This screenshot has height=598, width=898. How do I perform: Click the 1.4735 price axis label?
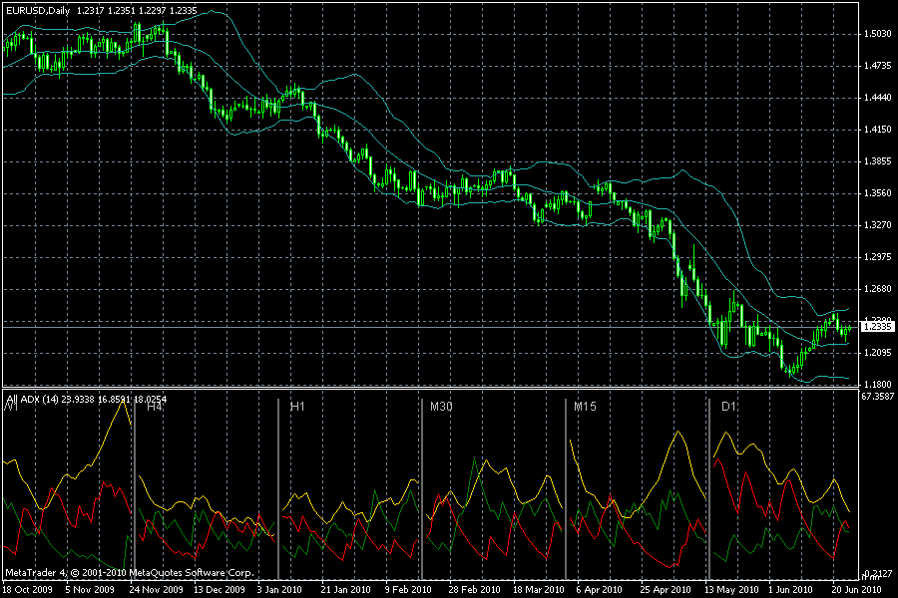(x=878, y=66)
